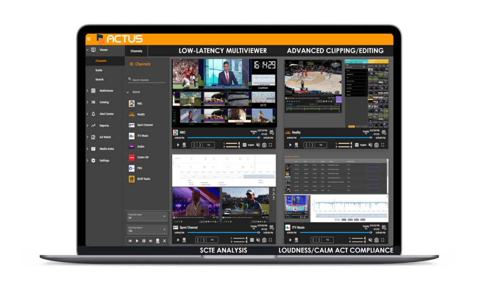The image size is (482, 301).
Task: Toggle Overlay TC on the NBC player
Action: [x=253, y=132]
